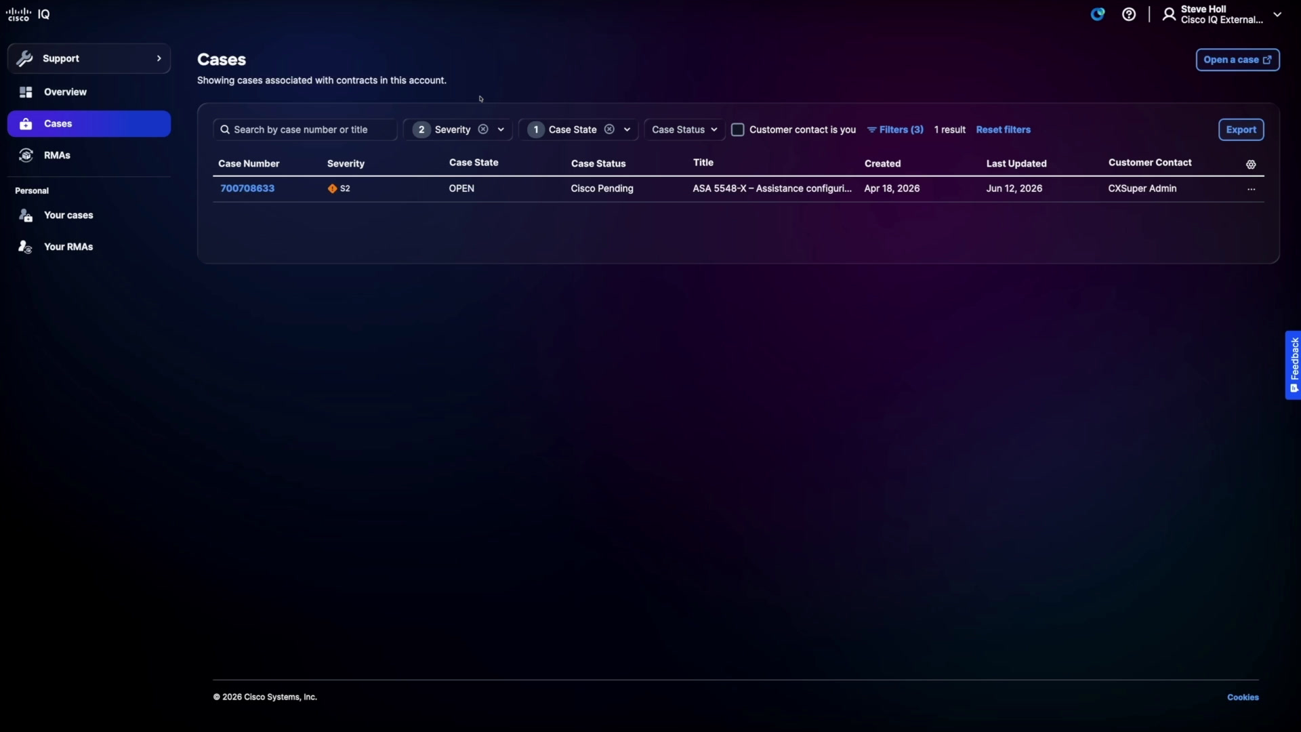Open the Cookies link in footer

point(1243,697)
